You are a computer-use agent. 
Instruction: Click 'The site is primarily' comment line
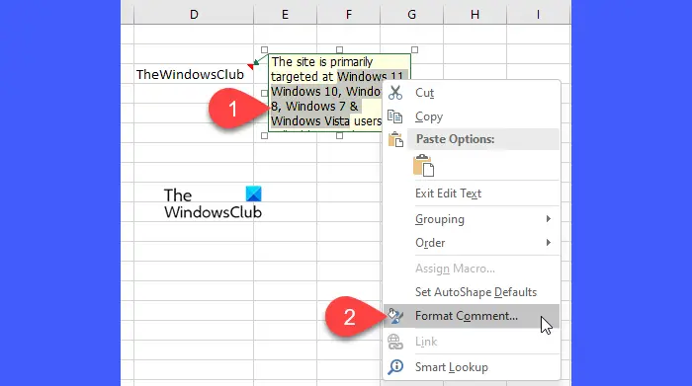[x=322, y=61]
